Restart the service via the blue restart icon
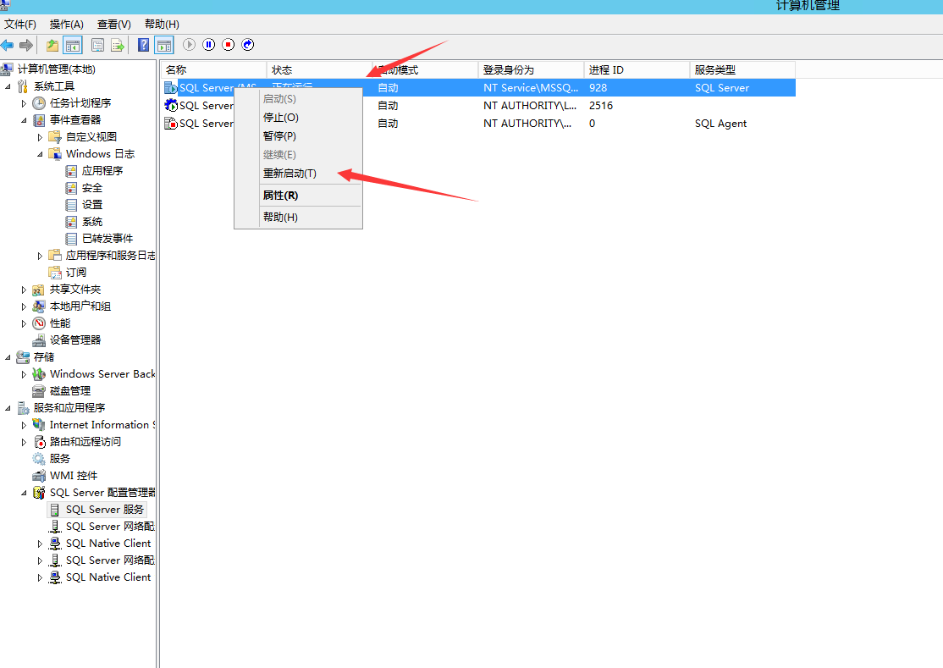Screen dimensions: 943x668 click(x=246, y=44)
